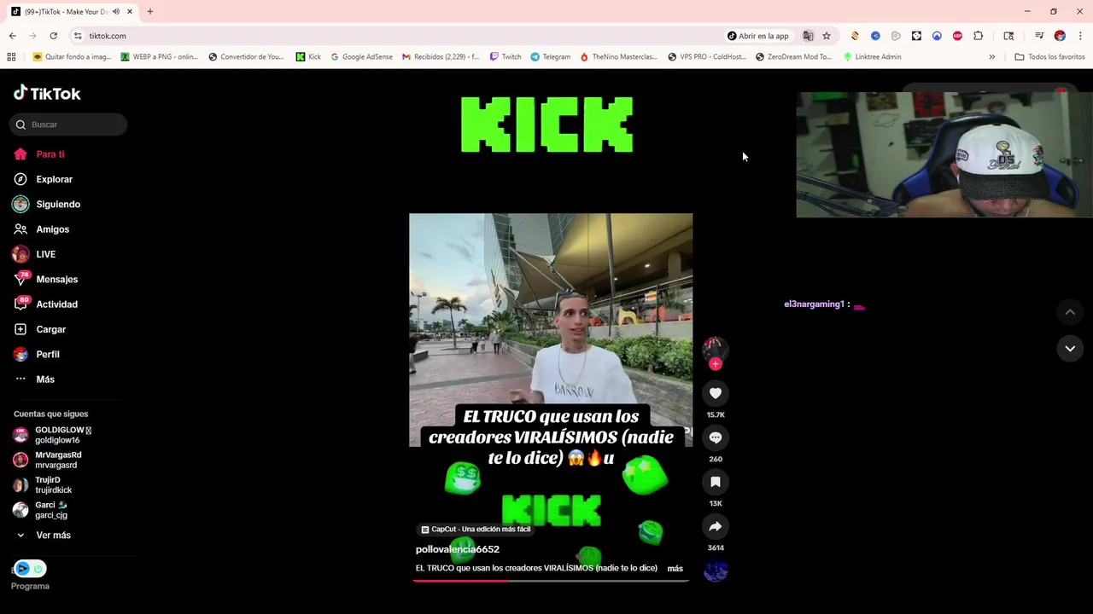Open Chrome apps grid icon
Image resolution: width=1093 pixels, height=614 pixels.
pos(11,57)
